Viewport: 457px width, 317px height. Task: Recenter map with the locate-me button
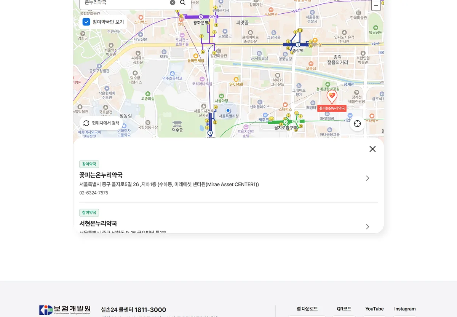357,124
